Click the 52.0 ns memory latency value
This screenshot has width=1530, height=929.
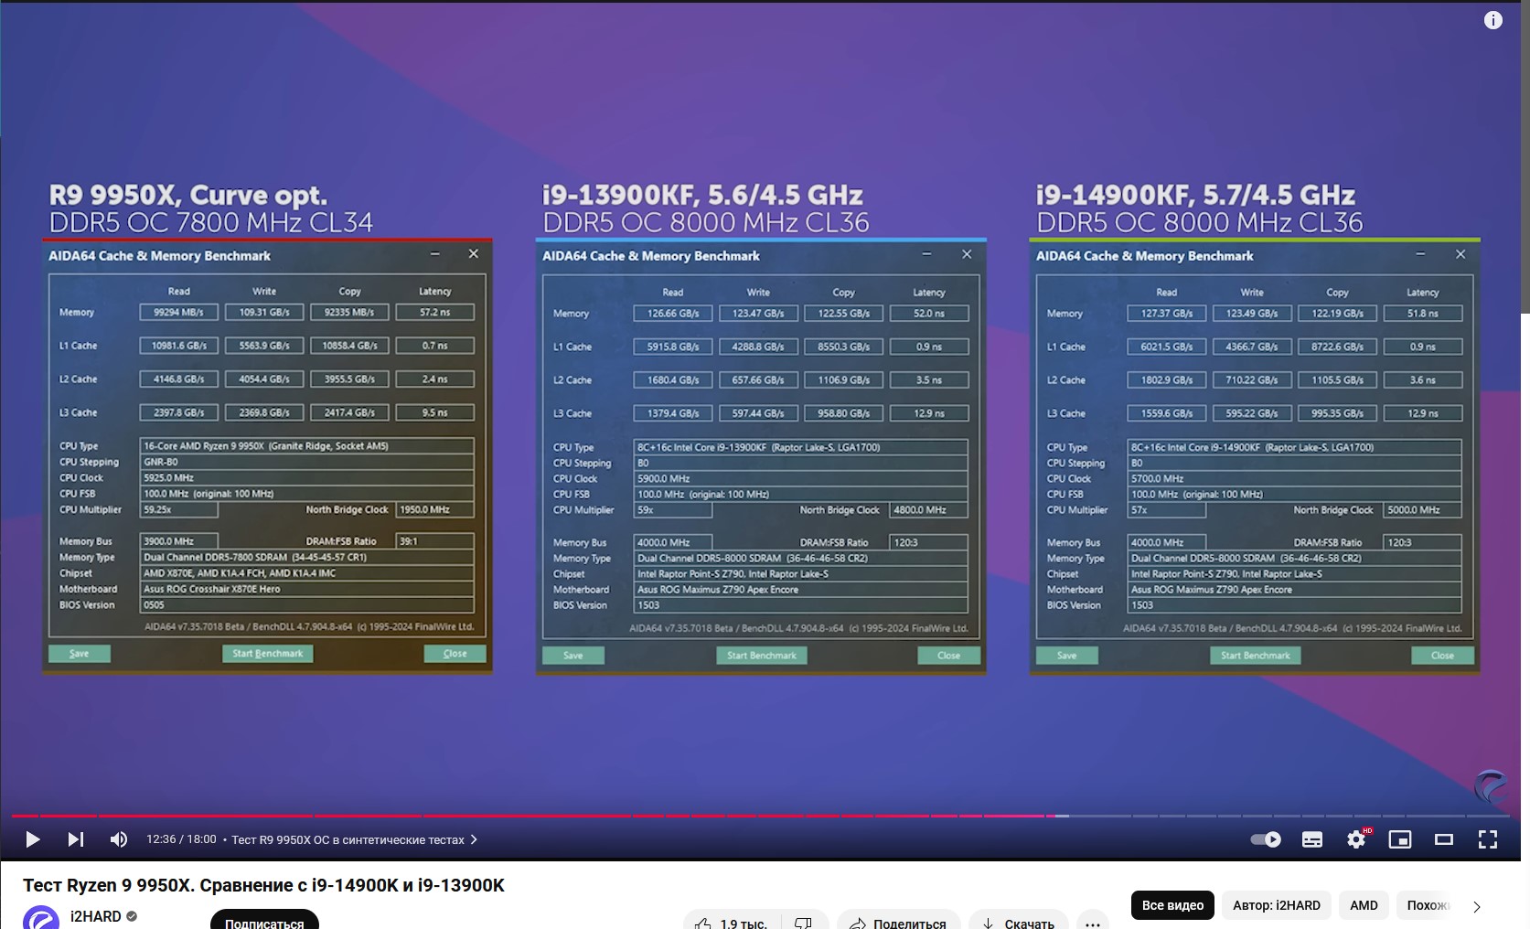click(x=929, y=313)
